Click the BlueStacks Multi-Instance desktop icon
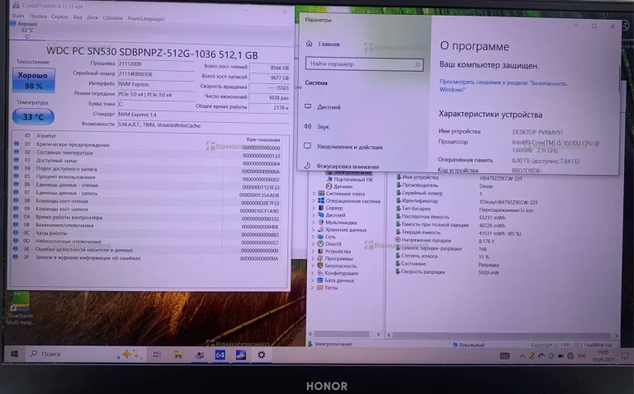The image size is (634, 394). click(20, 309)
